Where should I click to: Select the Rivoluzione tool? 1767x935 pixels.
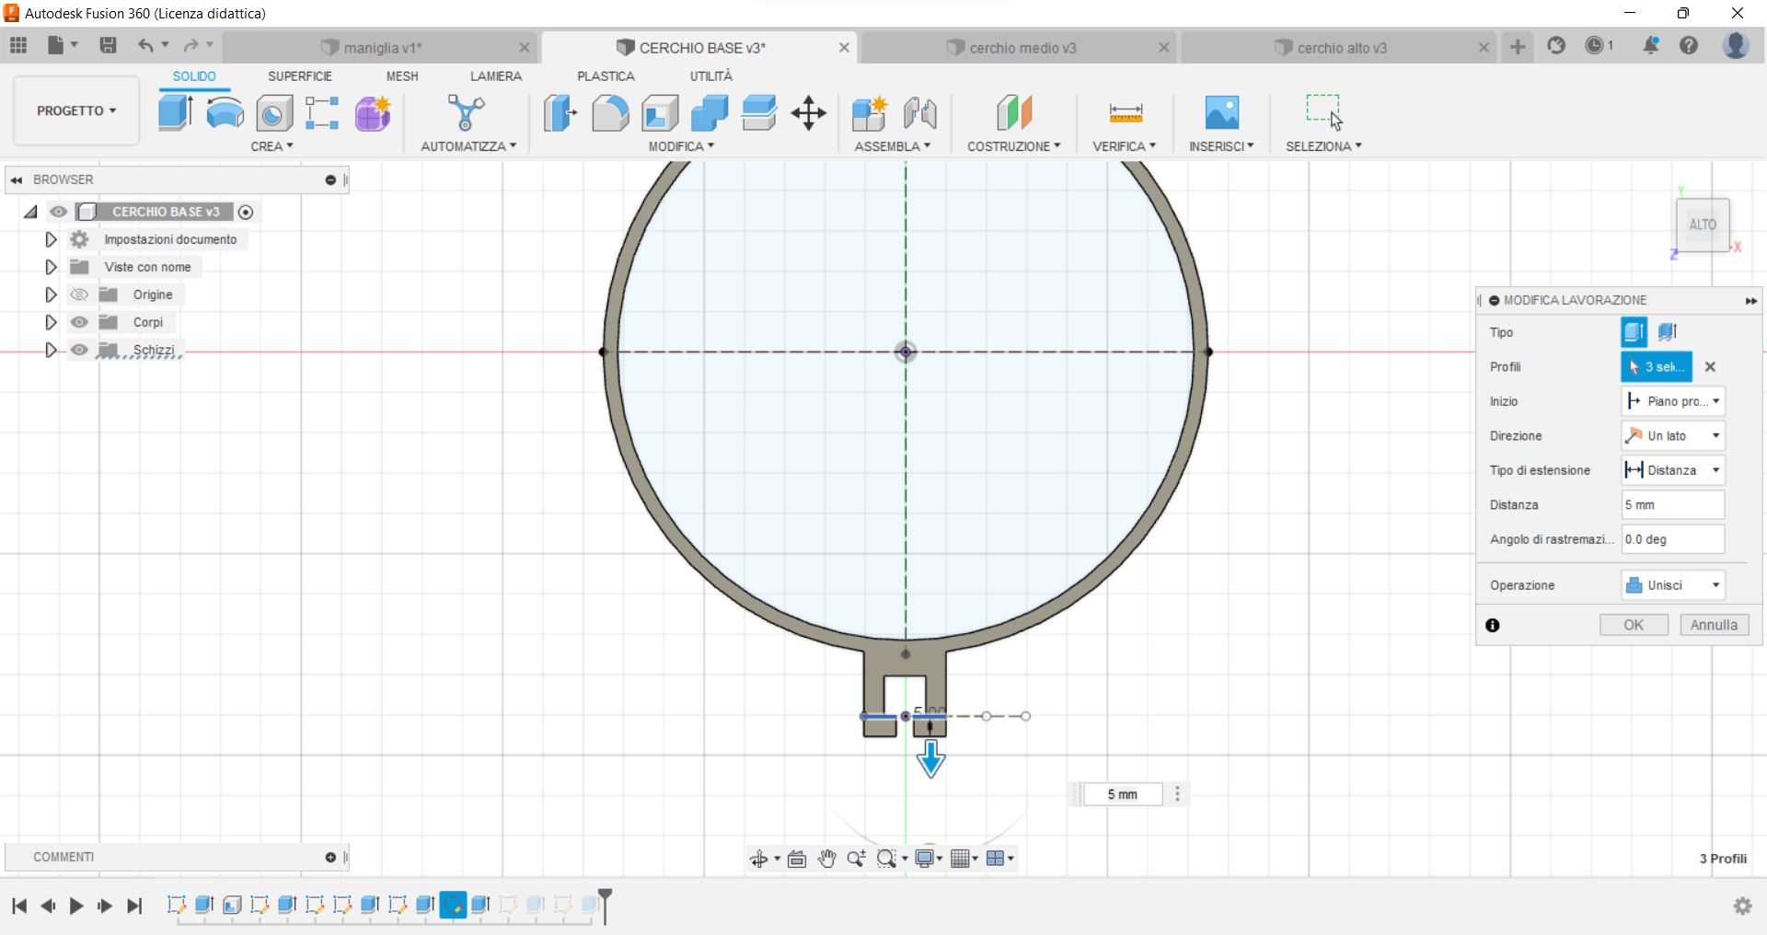tap(225, 112)
